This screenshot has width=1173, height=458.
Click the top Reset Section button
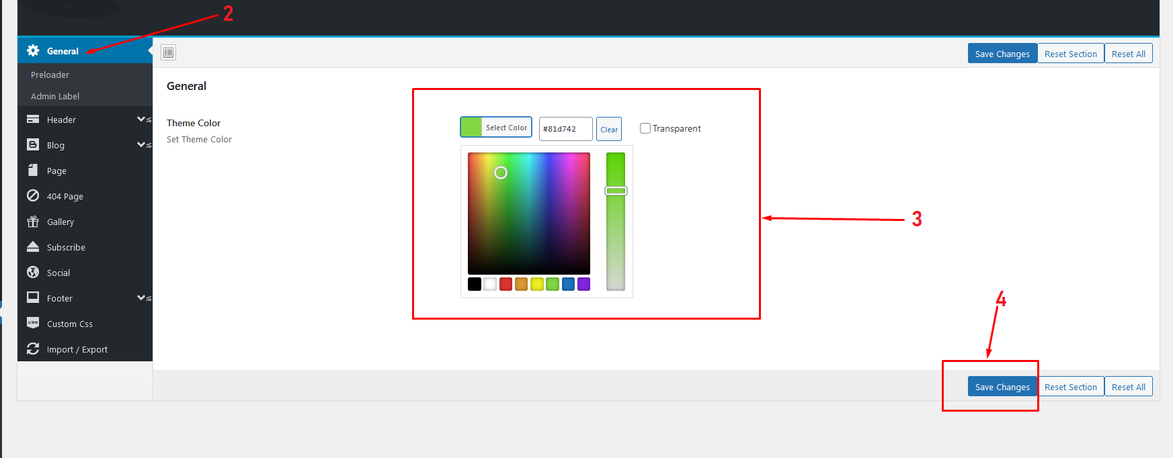coord(1070,54)
